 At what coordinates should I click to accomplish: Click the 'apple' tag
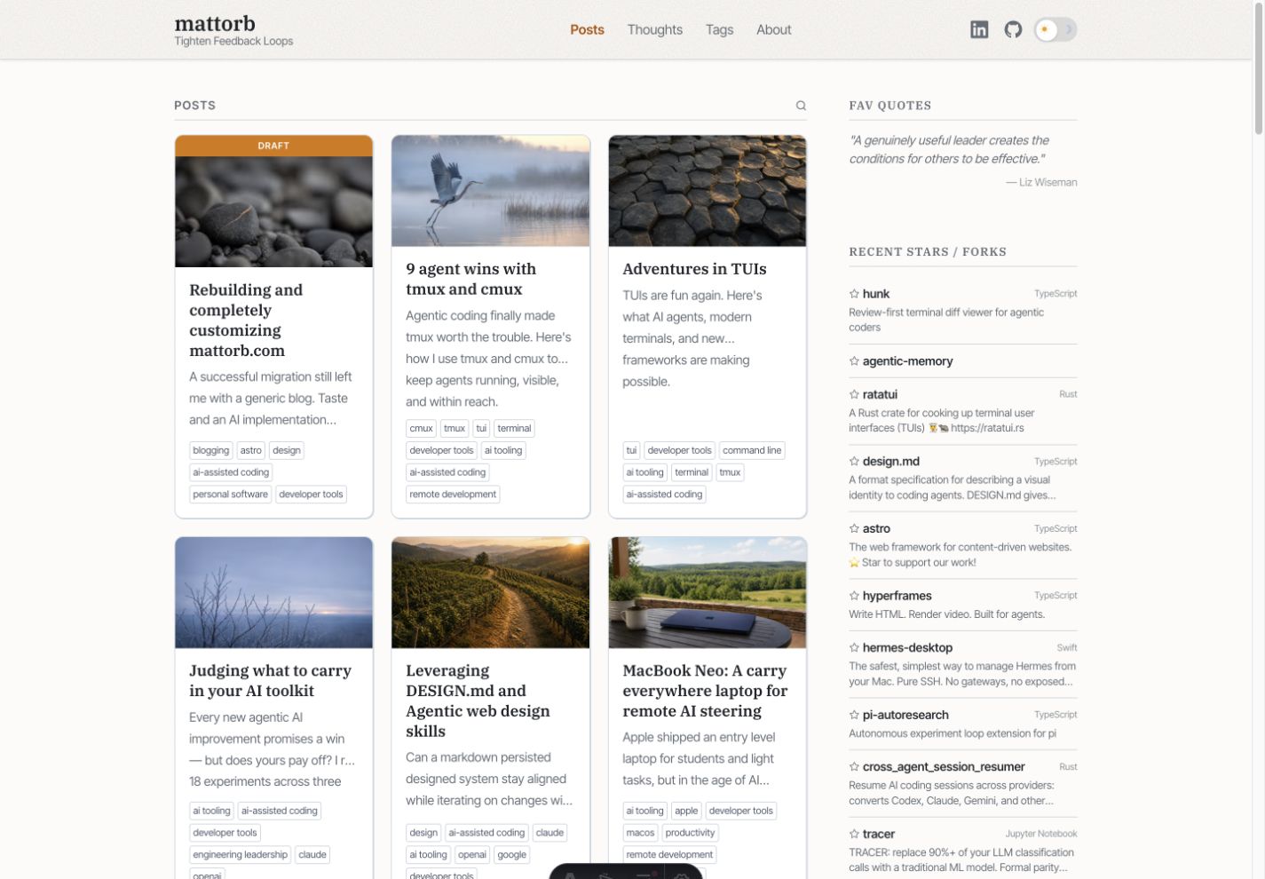tap(686, 811)
